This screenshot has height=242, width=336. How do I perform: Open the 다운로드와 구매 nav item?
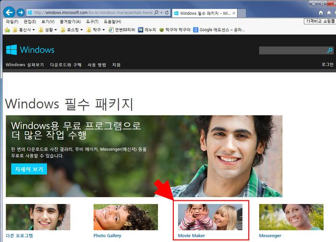(x=66, y=65)
